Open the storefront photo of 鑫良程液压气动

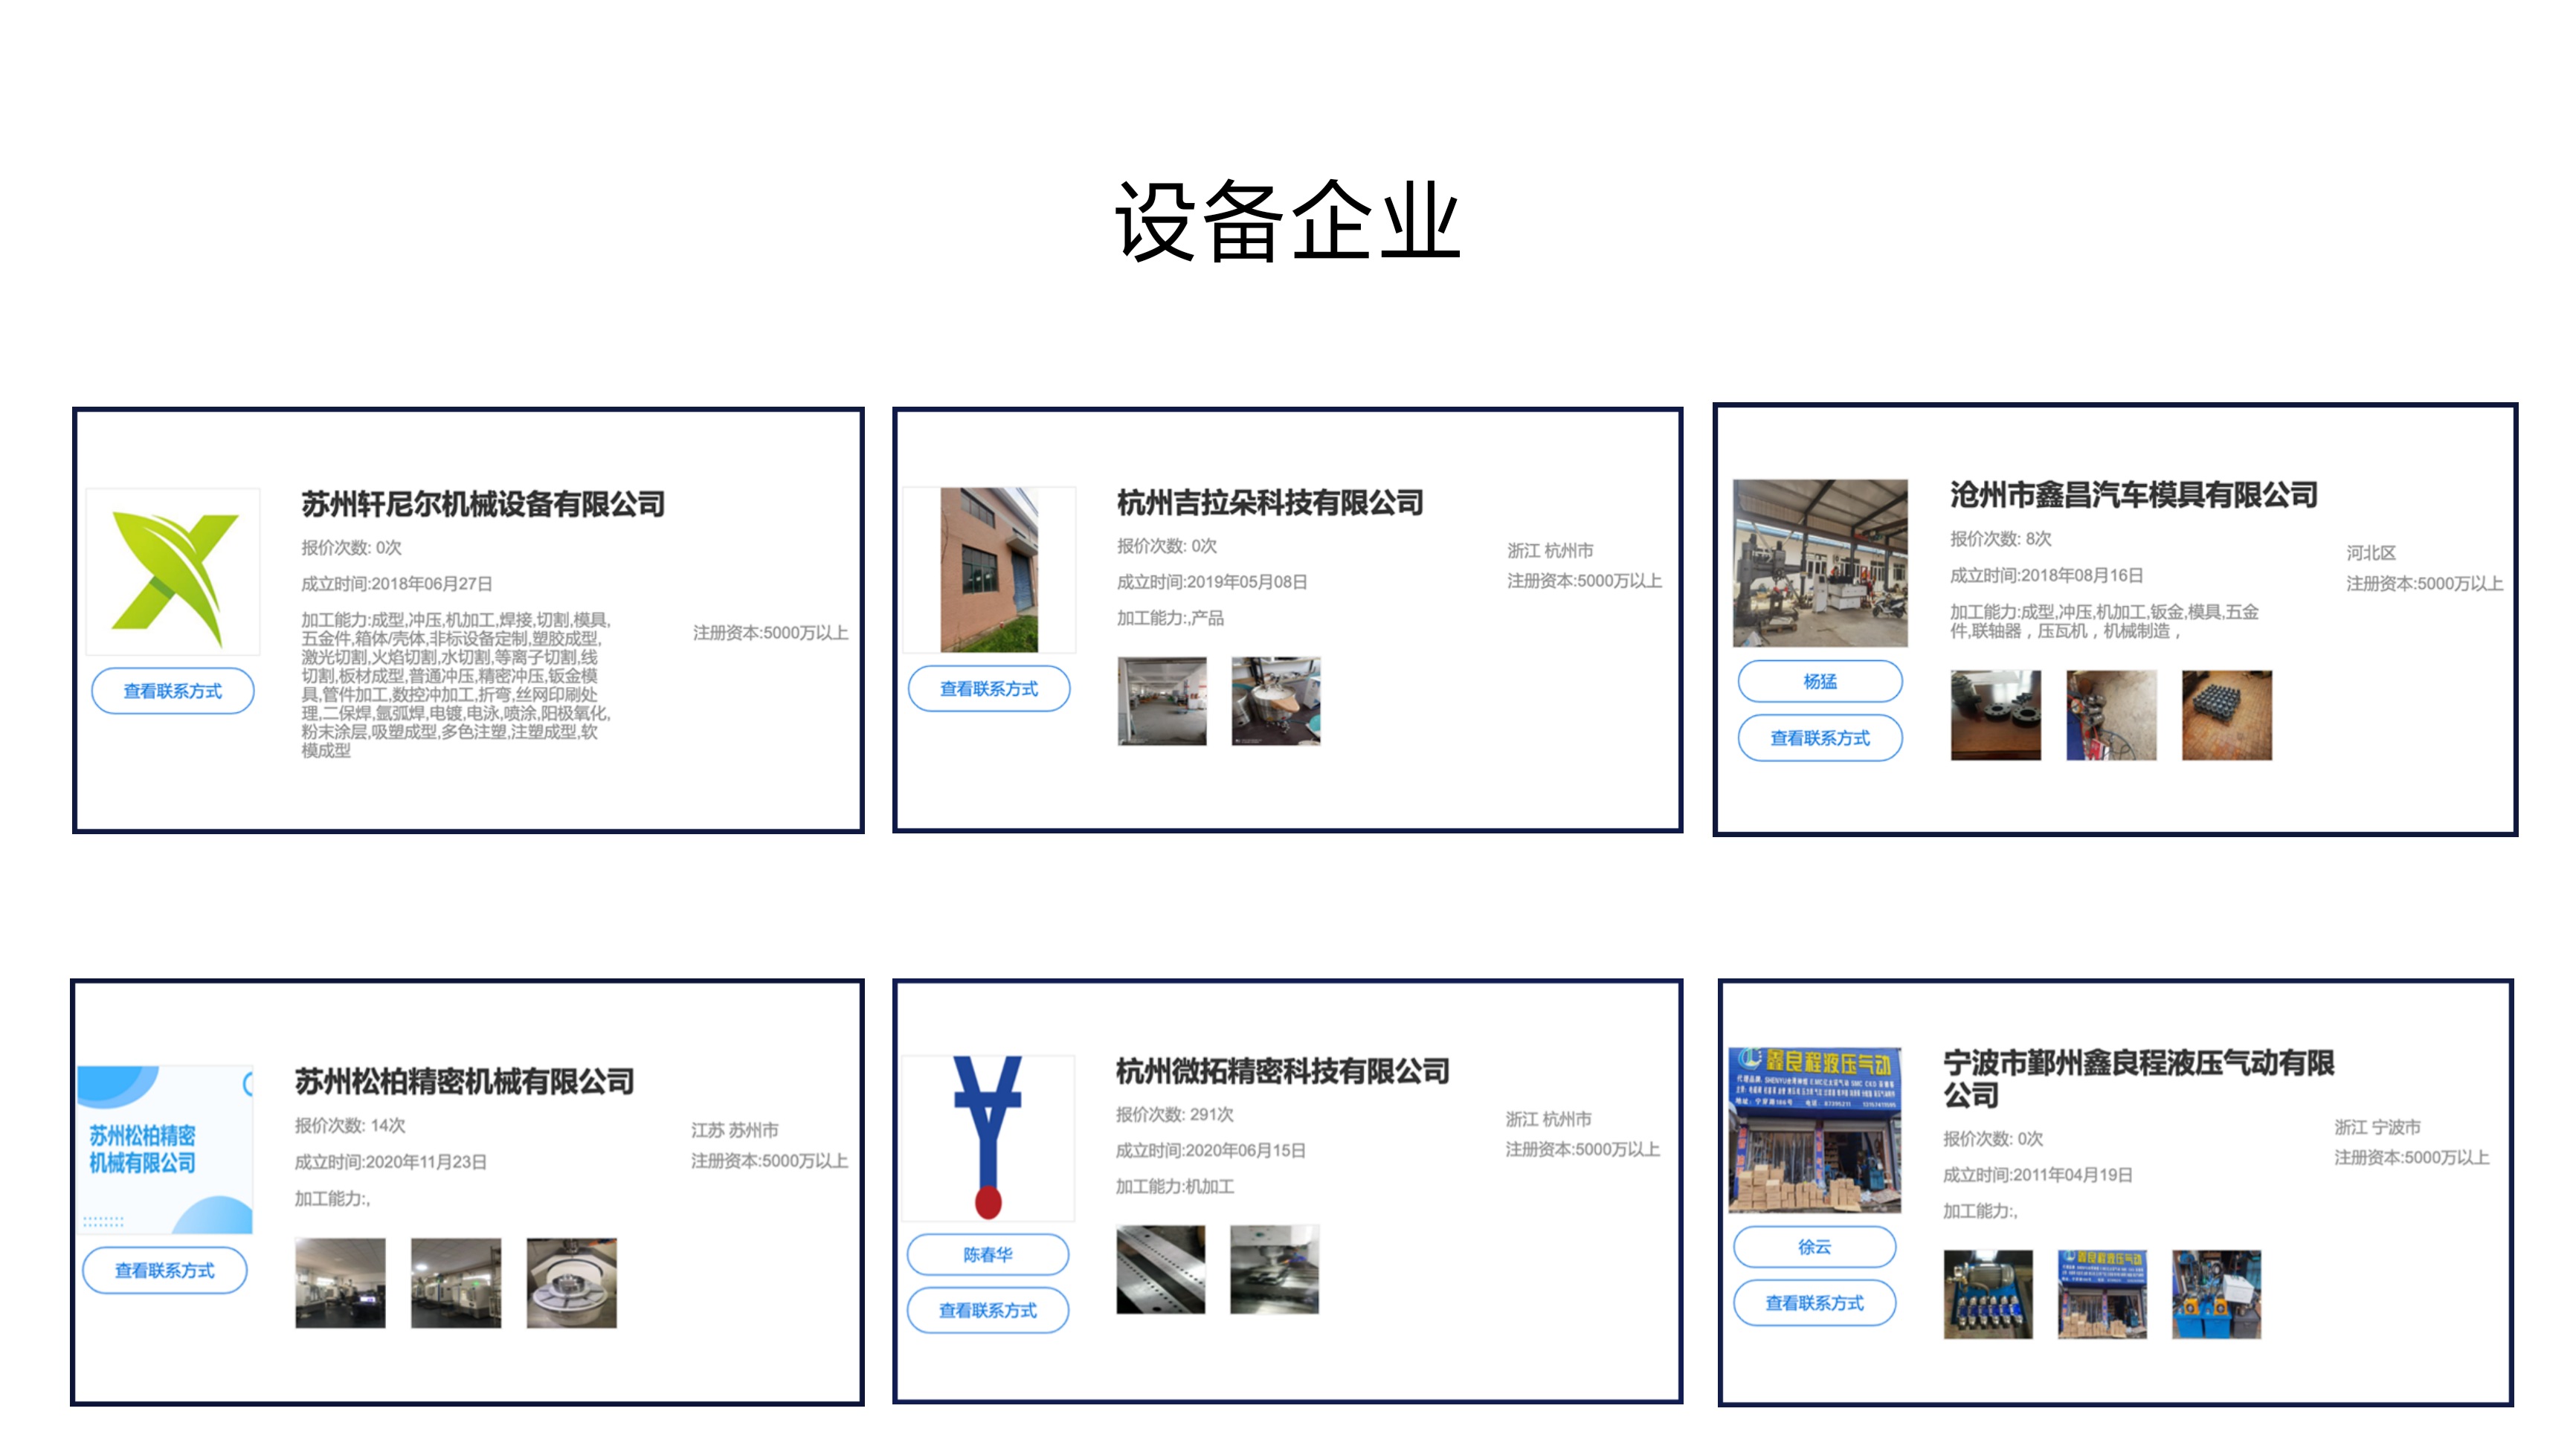coord(1814,1130)
